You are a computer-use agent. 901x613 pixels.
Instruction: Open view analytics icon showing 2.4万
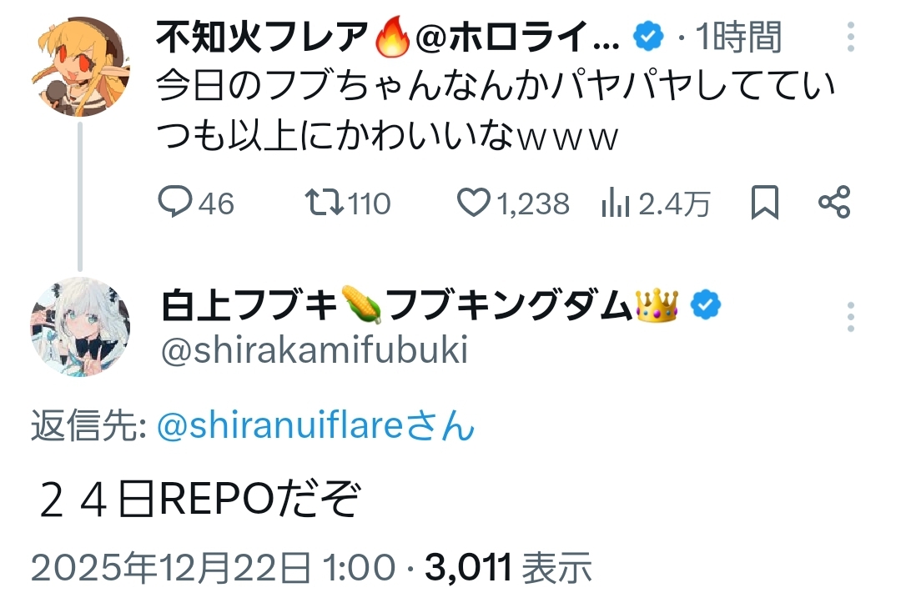[616, 203]
